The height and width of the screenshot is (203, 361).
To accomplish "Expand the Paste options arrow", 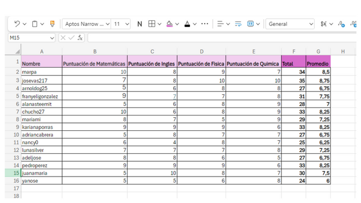I will [42, 24].
